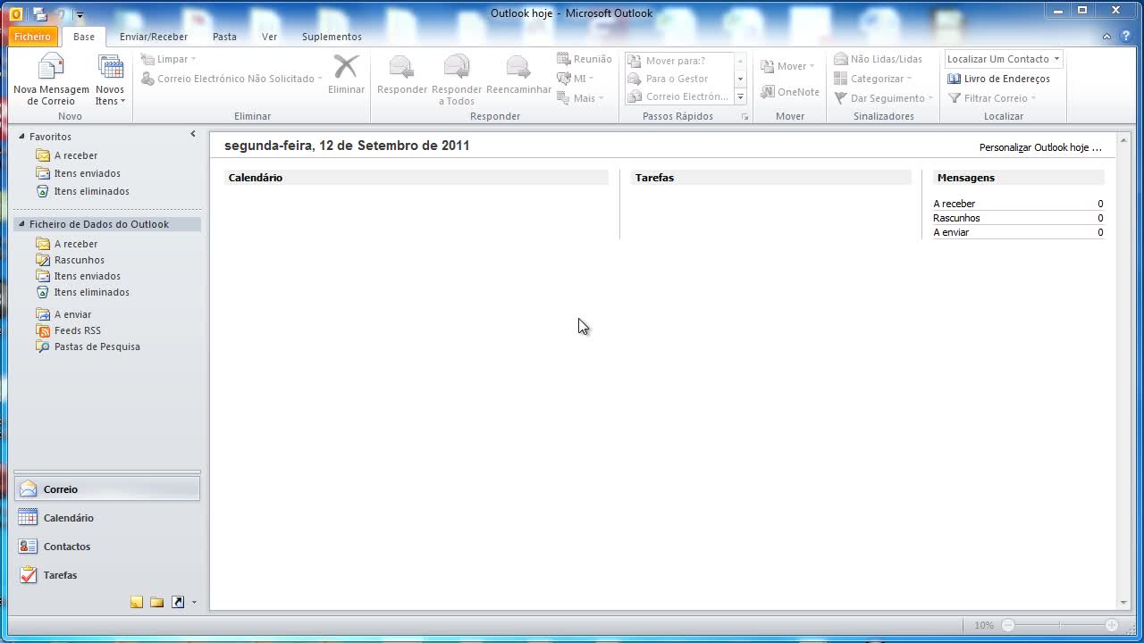Open the Mover dropdown
This screenshot has height=643, width=1144.
coord(788,66)
